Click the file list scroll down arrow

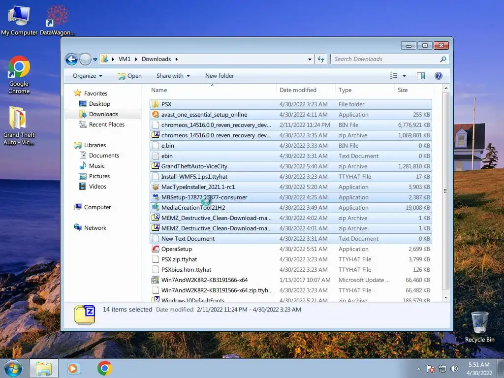pyautogui.click(x=446, y=298)
